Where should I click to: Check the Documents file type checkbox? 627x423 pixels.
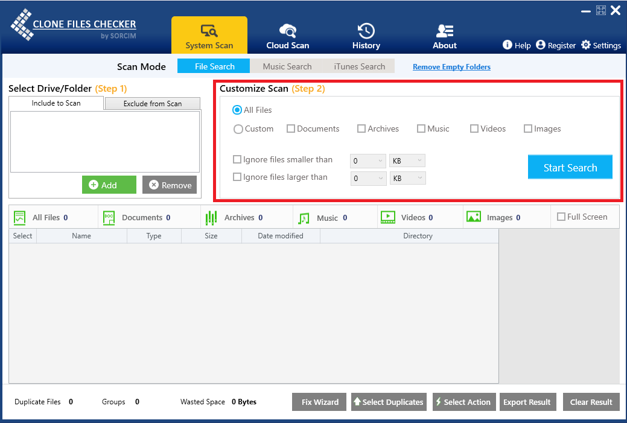click(291, 129)
